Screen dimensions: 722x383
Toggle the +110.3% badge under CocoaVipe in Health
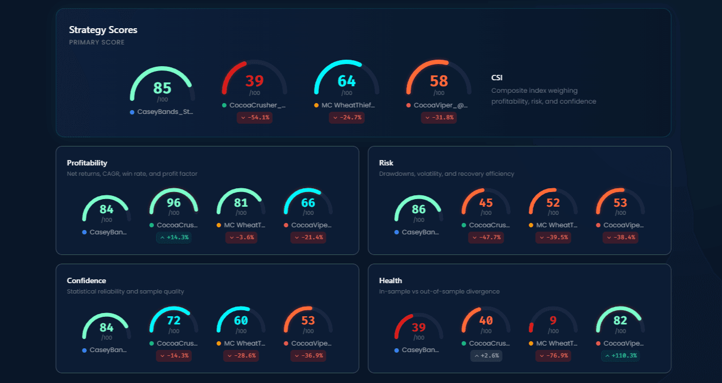coord(621,356)
